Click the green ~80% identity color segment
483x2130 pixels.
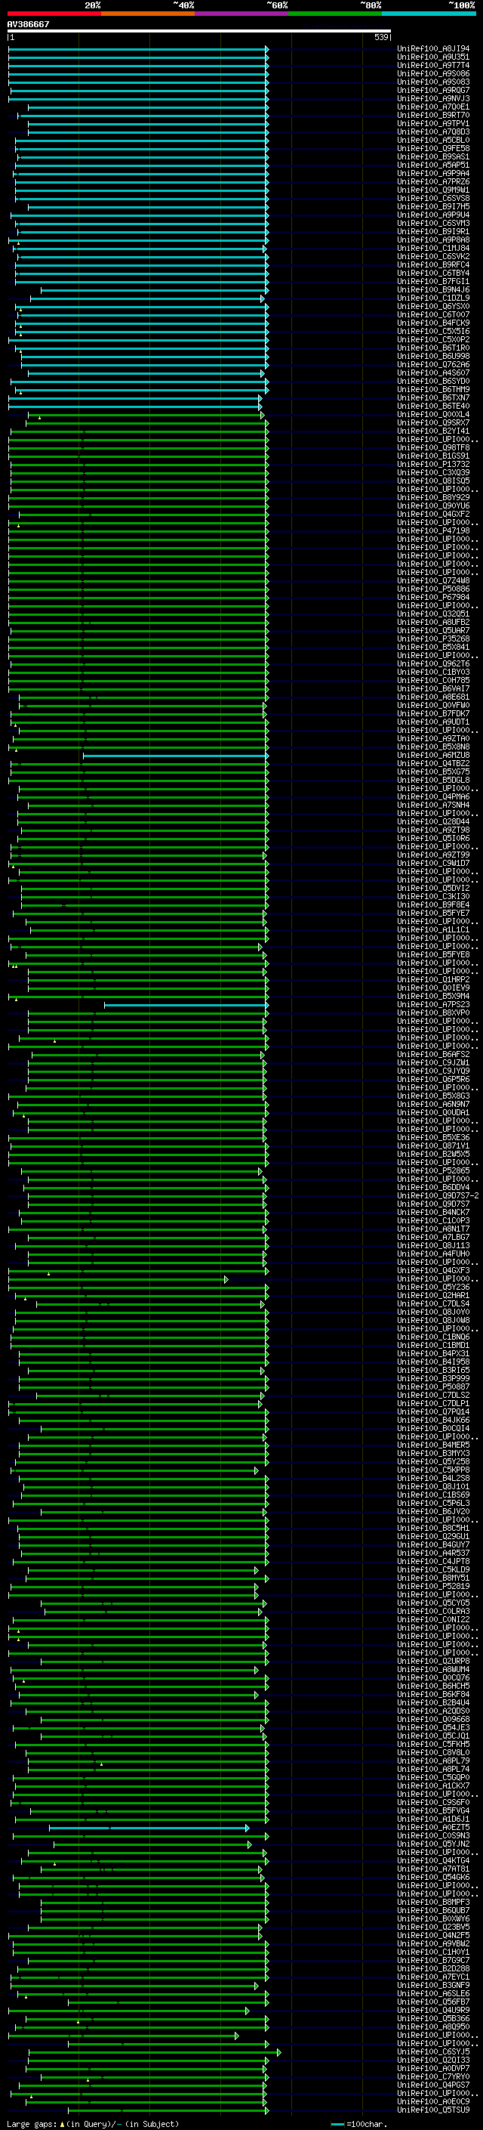point(335,14)
